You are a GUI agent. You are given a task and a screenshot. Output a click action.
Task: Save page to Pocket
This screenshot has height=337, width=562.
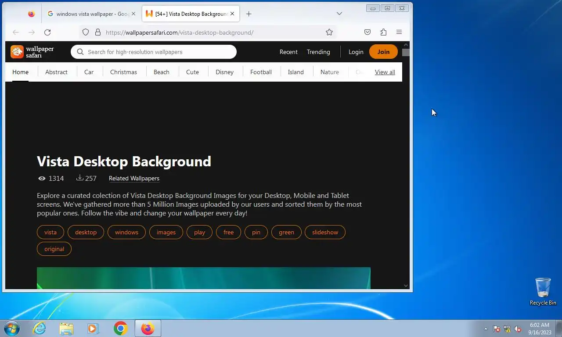point(367,32)
